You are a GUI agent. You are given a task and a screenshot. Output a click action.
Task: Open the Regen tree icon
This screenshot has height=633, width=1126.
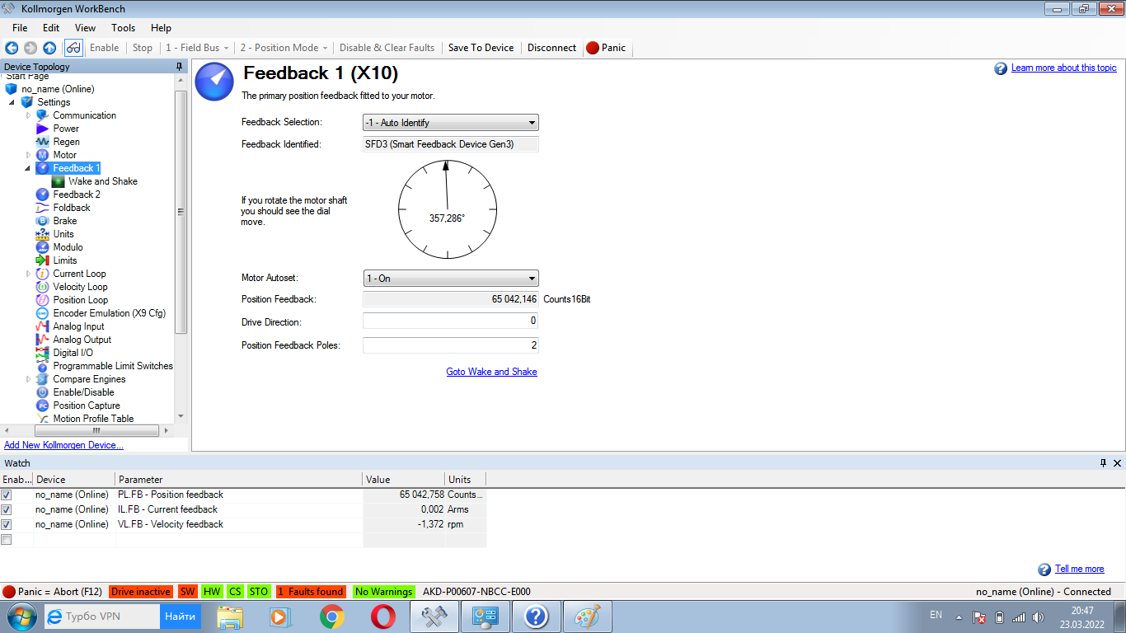[43, 142]
